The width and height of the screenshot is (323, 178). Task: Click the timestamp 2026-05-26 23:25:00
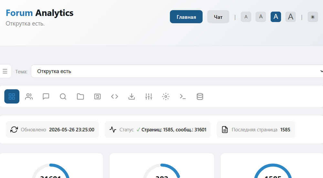[x=72, y=130]
